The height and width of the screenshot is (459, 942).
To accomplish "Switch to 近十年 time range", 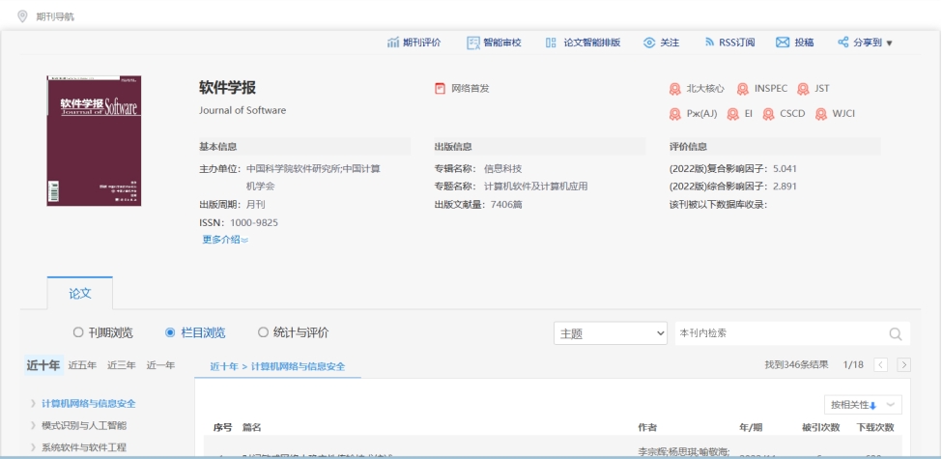I will click(x=43, y=364).
